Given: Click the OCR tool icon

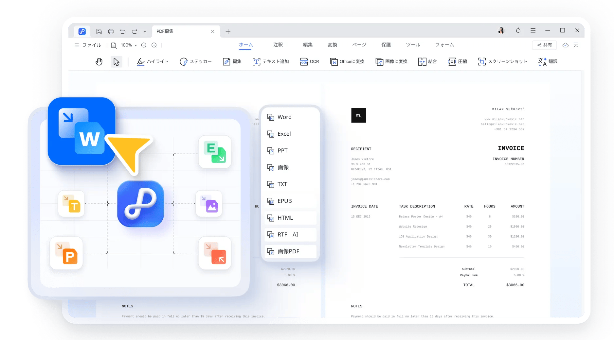Looking at the screenshot, I should 304,61.
